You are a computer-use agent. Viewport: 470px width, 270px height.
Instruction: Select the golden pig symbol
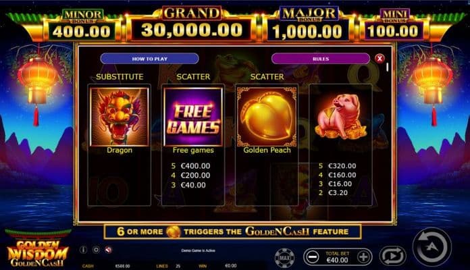340,117
